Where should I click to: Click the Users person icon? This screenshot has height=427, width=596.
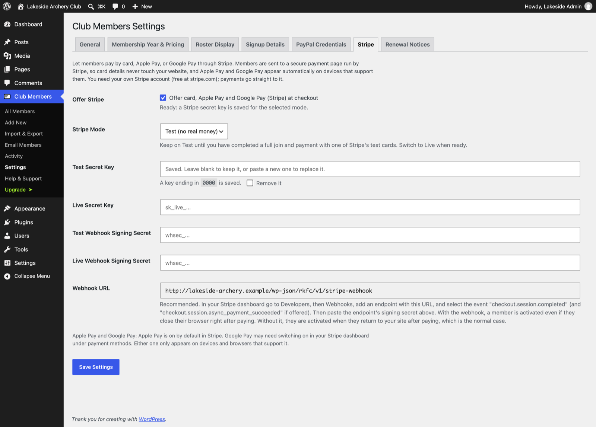coord(7,236)
